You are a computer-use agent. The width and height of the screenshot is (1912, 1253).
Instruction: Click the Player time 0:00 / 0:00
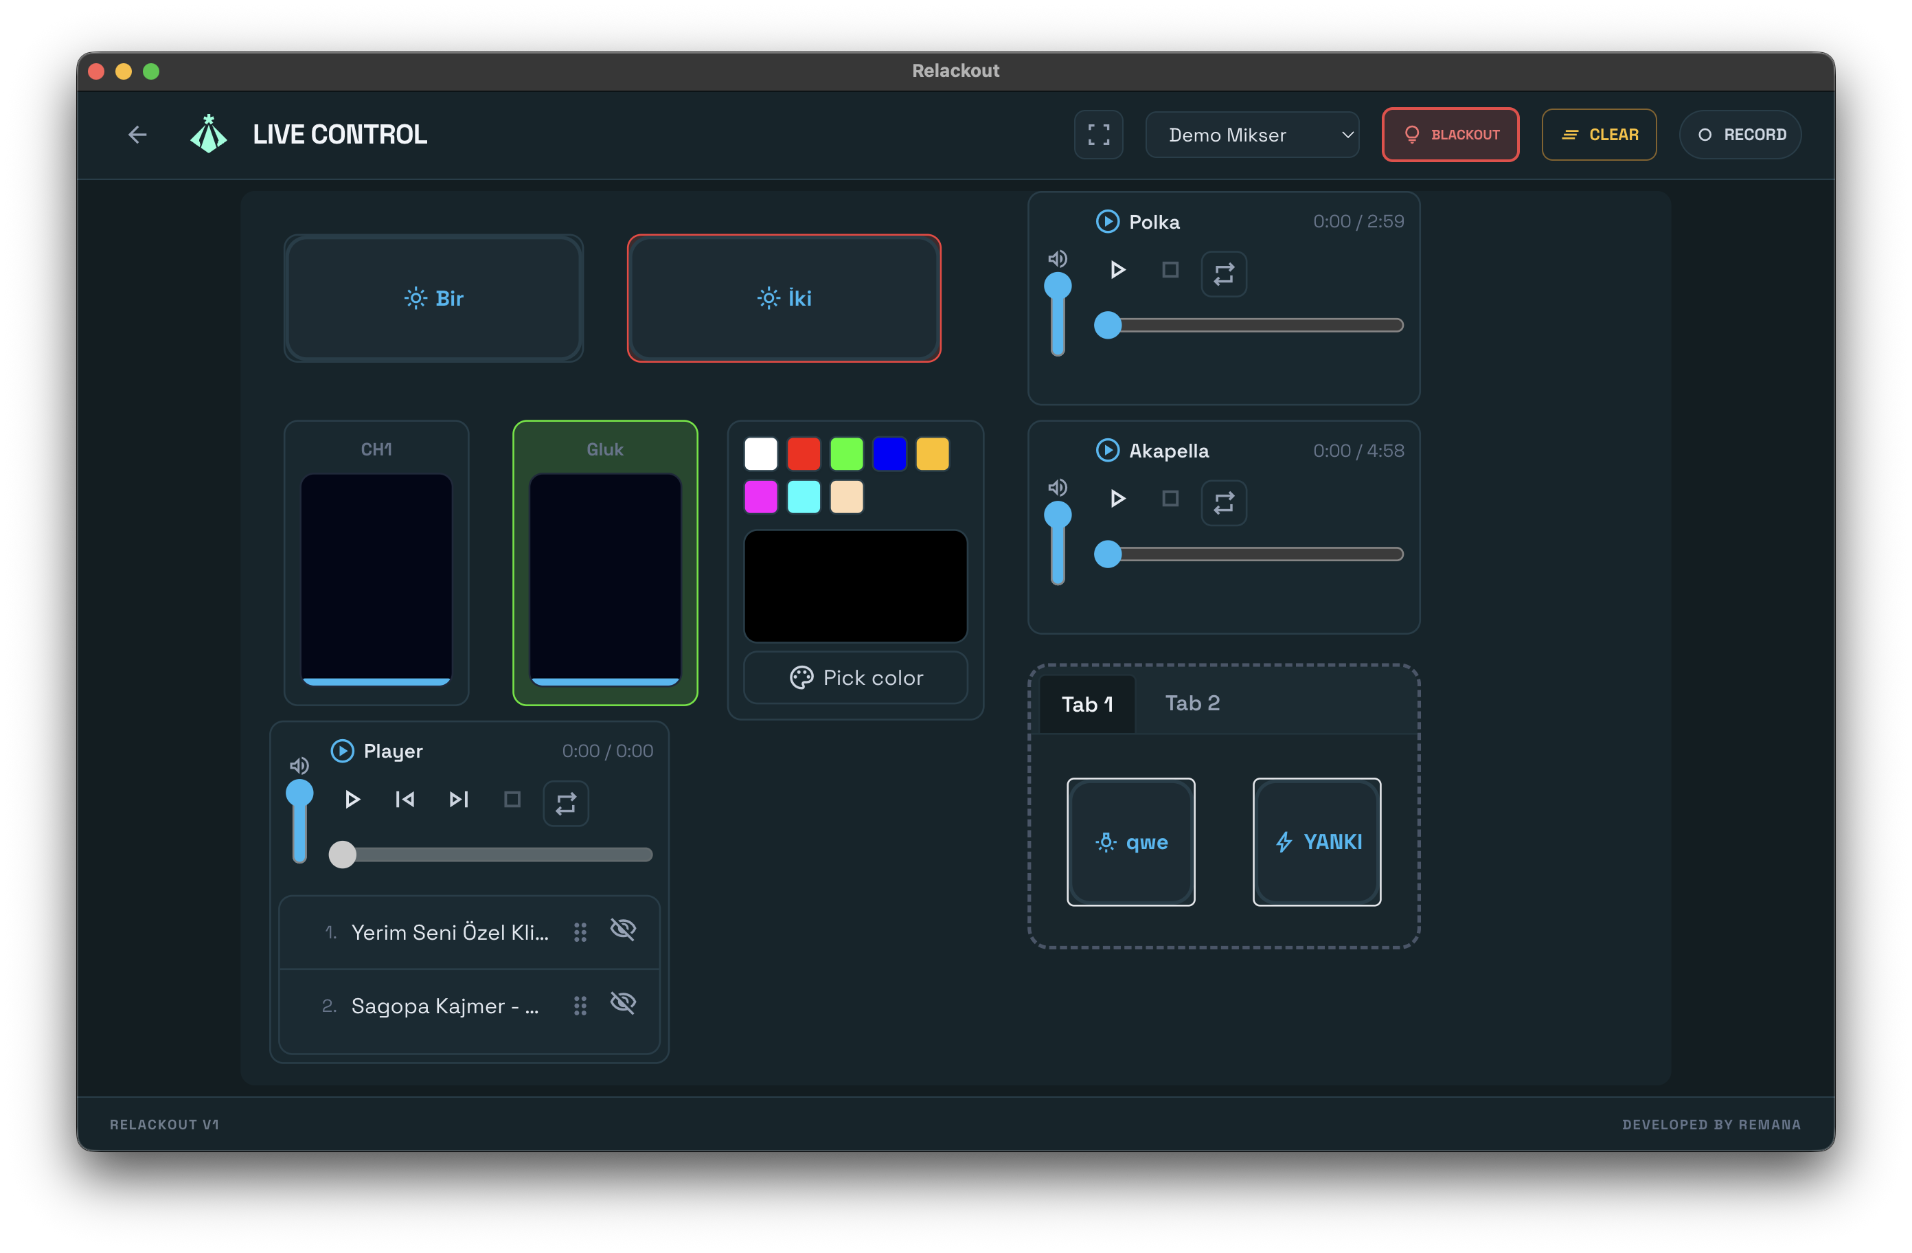607,751
